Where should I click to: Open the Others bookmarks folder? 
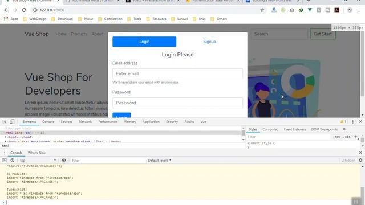pyautogui.click(x=218, y=19)
